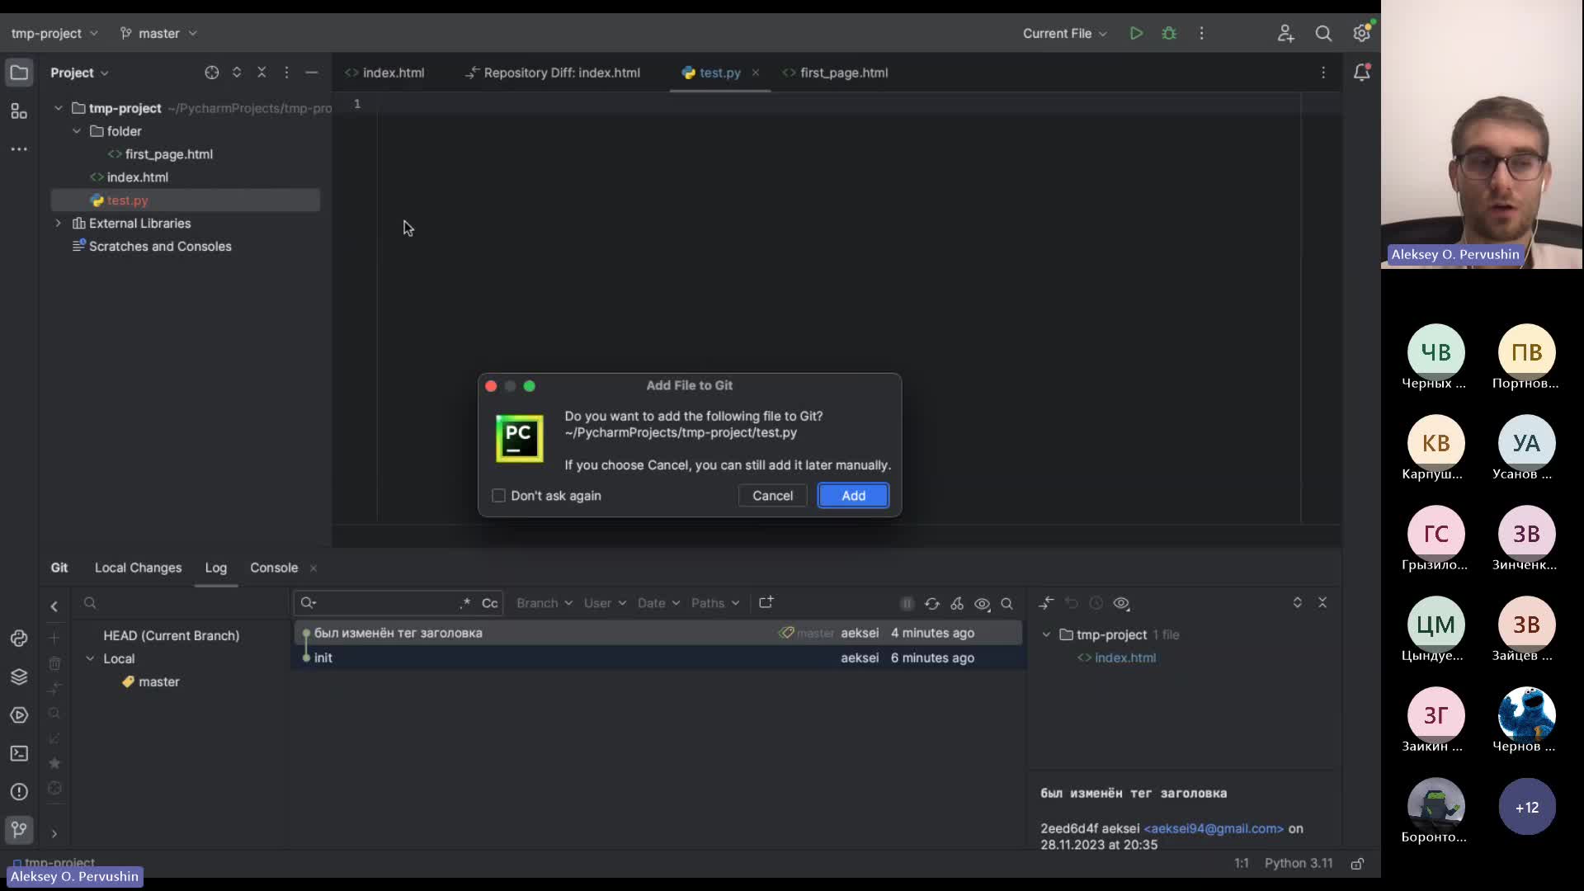Open Services tool window icon
This screenshot has width=1584, height=891.
[19, 715]
